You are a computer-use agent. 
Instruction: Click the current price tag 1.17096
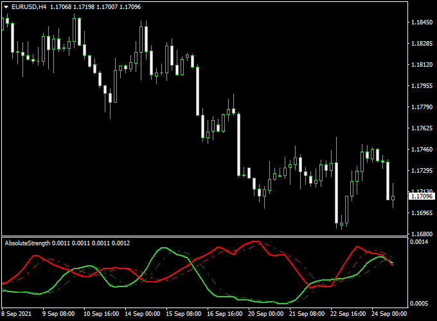(x=422, y=196)
